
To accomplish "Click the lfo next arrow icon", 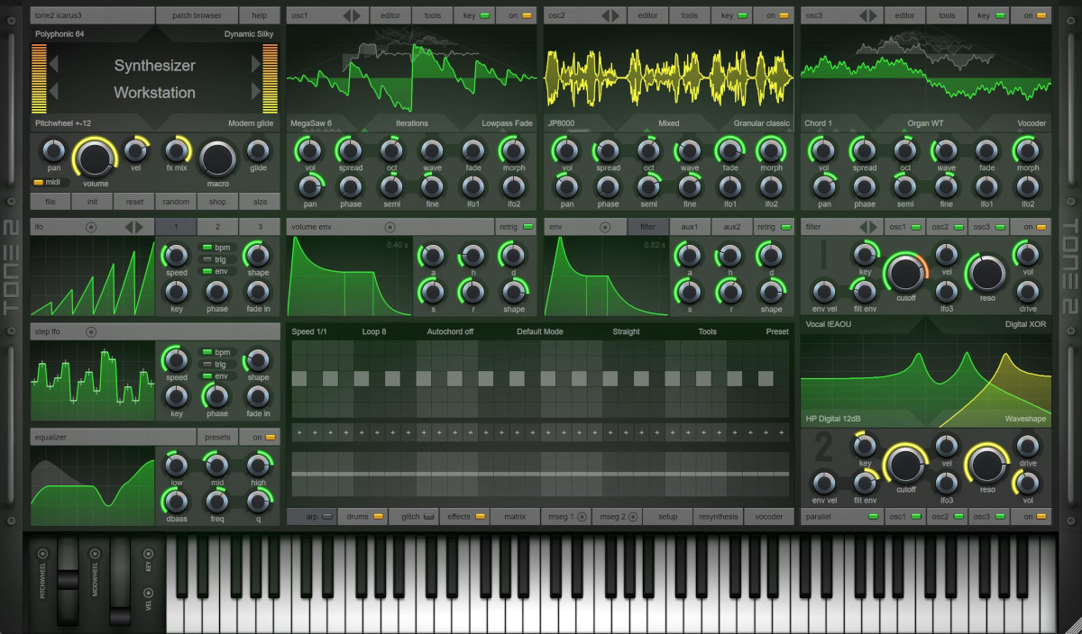I will [x=139, y=227].
